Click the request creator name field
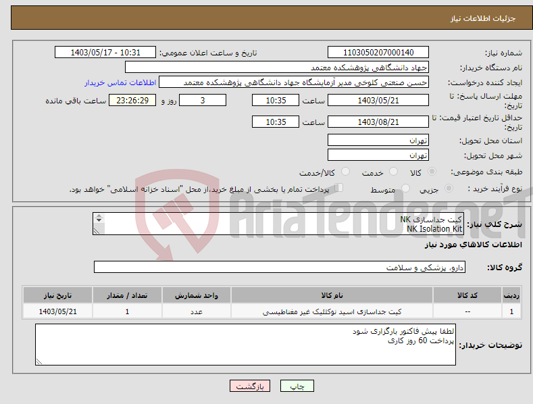 [x=294, y=82]
